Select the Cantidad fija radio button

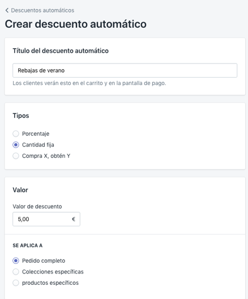(16, 145)
